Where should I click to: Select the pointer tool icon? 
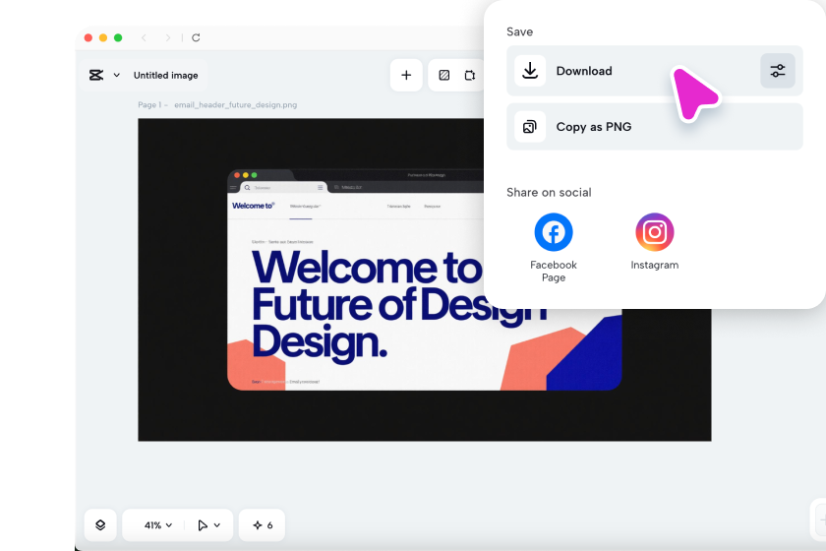point(203,525)
